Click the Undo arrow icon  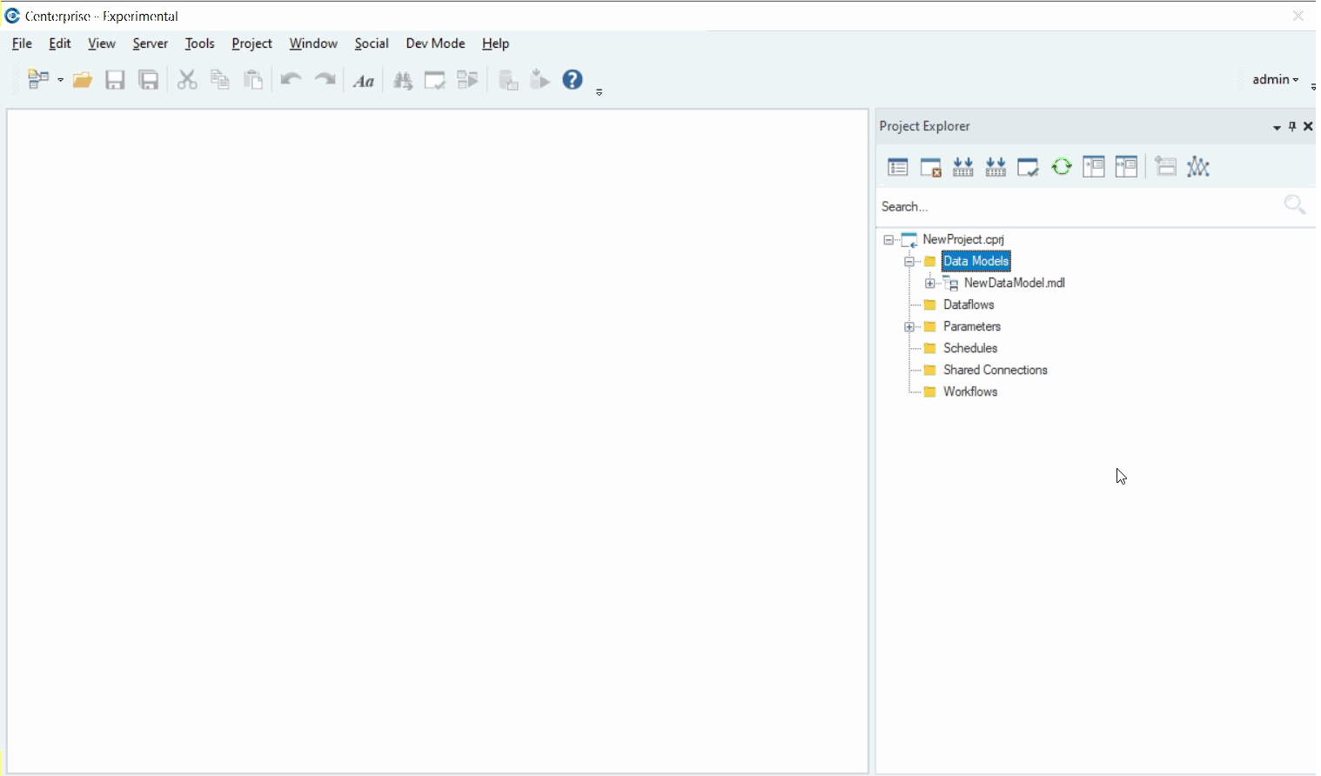pos(291,81)
